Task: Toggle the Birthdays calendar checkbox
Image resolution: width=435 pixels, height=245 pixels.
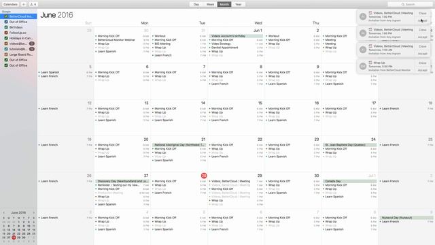Action: pyautogui.click(x=6, y=27)
